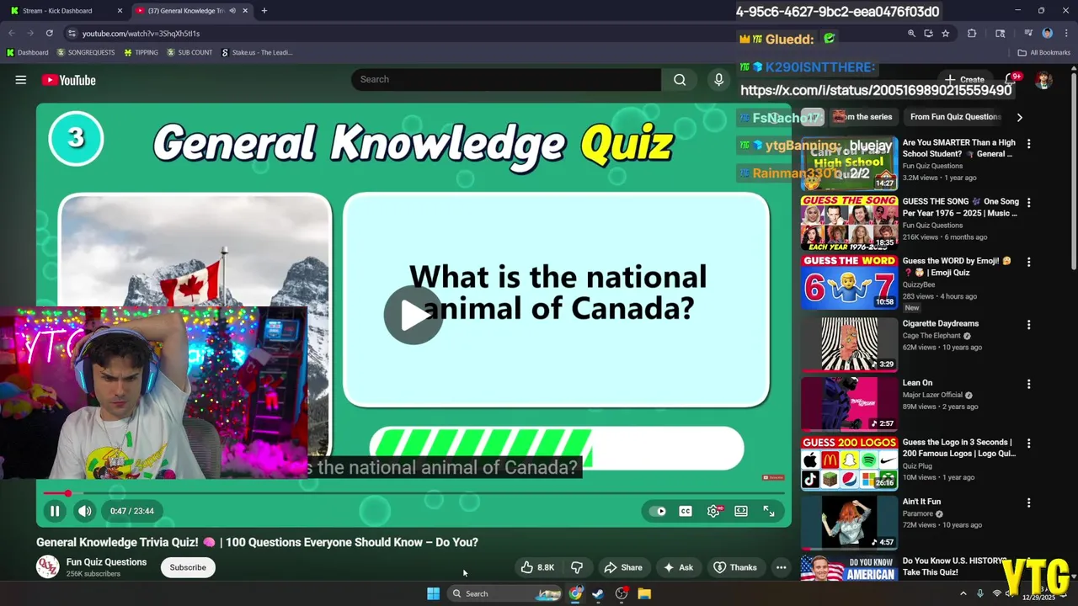Show more filter chips with the right arrow
The image size is (1078, 606).
[x=1019, y=117]
